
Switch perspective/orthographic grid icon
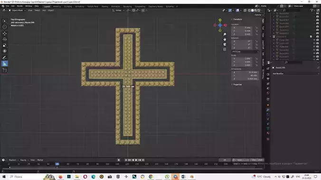click(225, 49)
